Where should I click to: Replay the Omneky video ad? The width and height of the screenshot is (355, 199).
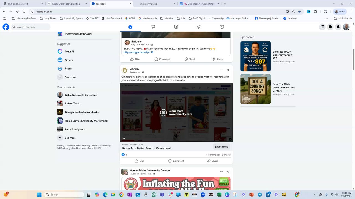(124, 138)
